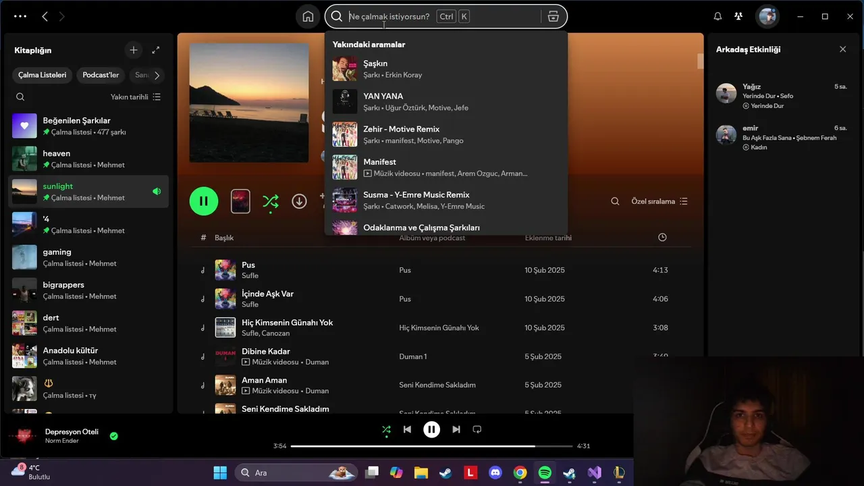864x486 pixels.
Task: Open Yerinde Dur album link under Yağız
Action: 767,106
